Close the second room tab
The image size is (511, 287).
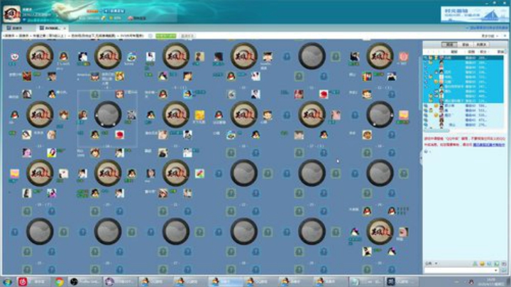coord(65,28)
